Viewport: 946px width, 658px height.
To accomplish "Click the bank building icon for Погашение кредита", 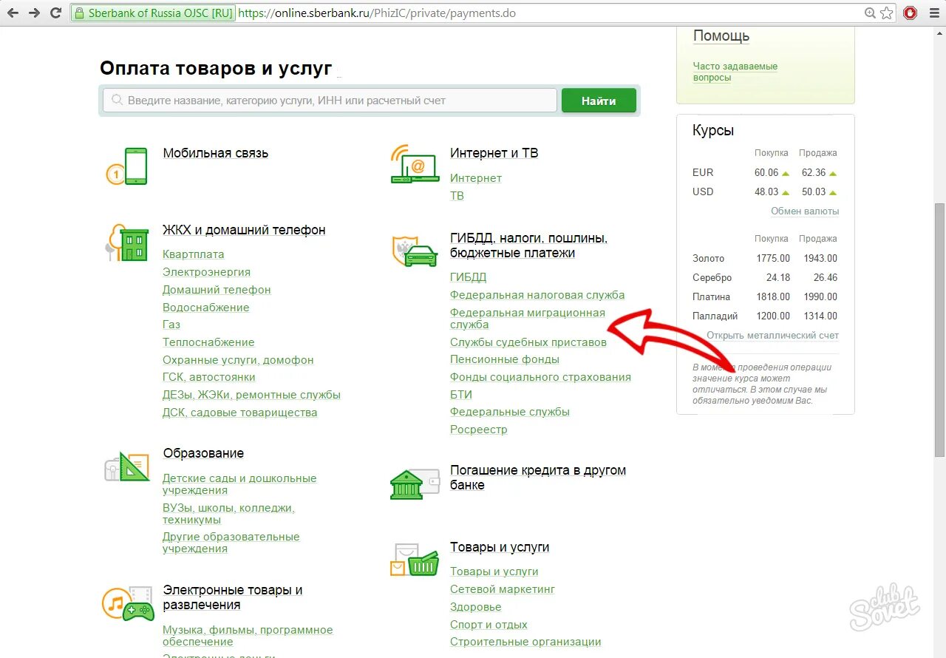I will tap(406, 484).
